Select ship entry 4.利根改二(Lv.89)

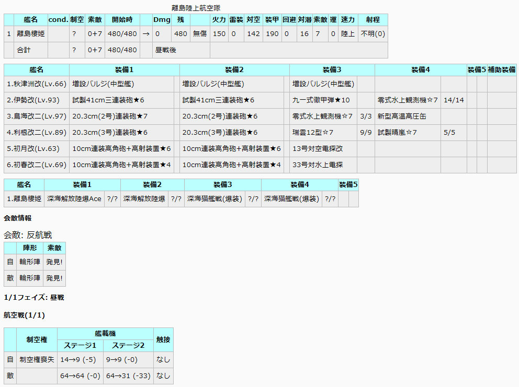tap(37, 132)
